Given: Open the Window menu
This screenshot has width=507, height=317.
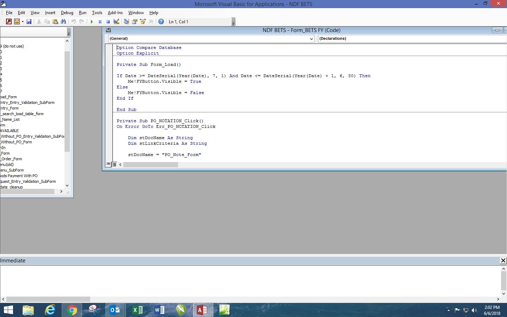Looking at the screenshot, I should click(136, 13).
